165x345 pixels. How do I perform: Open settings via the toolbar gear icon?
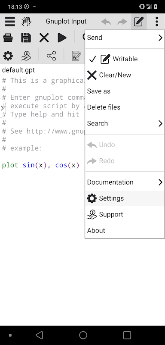(8, 56)
